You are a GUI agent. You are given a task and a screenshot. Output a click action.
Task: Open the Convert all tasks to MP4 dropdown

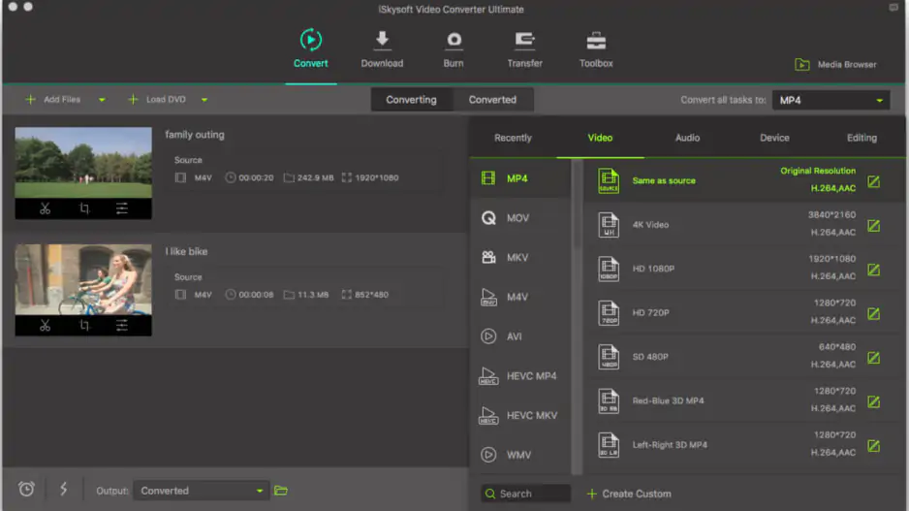click(x=831, y=100)
